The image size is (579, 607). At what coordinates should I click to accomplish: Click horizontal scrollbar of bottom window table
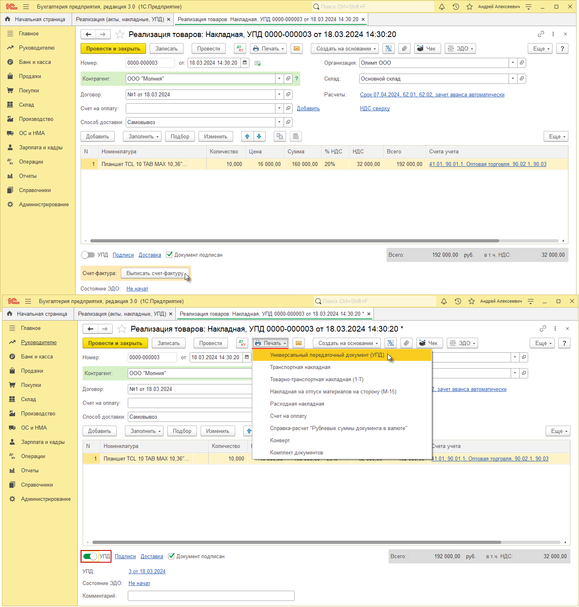(x=297, y=542)
